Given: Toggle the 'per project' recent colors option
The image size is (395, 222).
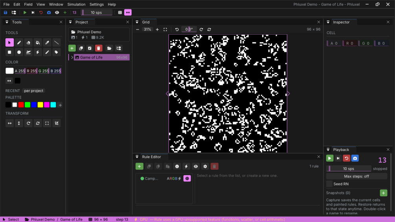Looking at the screenshot, I should click(x=33, y=91).
